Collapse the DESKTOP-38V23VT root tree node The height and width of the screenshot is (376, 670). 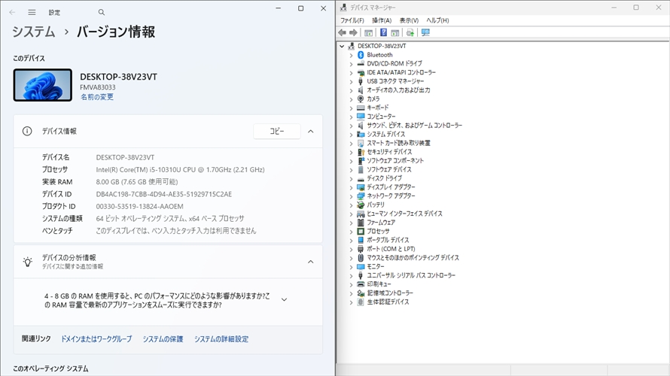[x=343, y=46]
